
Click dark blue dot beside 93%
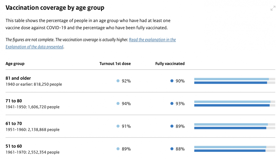(172, 104)
